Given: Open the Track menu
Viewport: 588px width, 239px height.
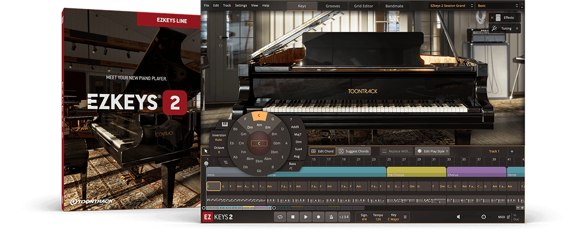Looking at the screenshot, I should 227,5.
